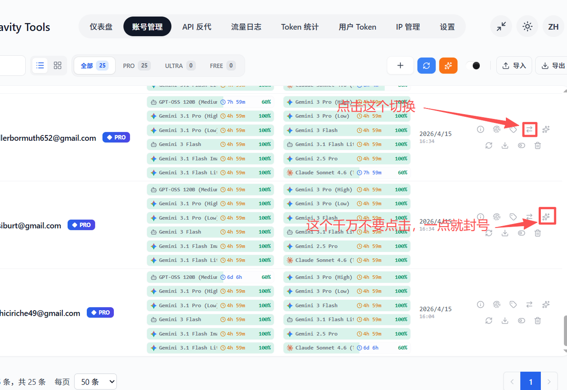The image size is (567, 390).
Task: Click sparkle icon in hiciriche49 row
Action: coord(546,305)
